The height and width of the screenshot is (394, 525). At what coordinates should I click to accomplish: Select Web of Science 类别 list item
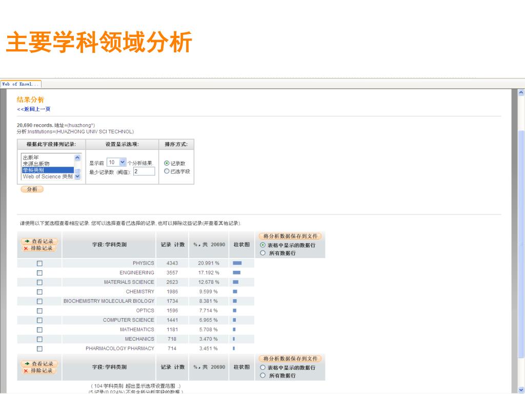coord(48,176)
